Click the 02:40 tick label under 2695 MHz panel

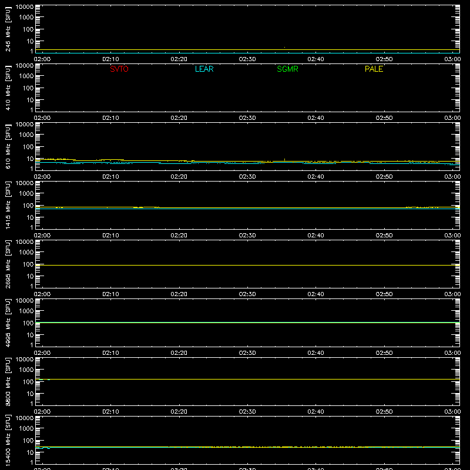point(315,294)
